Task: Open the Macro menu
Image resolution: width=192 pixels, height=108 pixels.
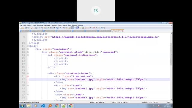Action: coord(65,25)
